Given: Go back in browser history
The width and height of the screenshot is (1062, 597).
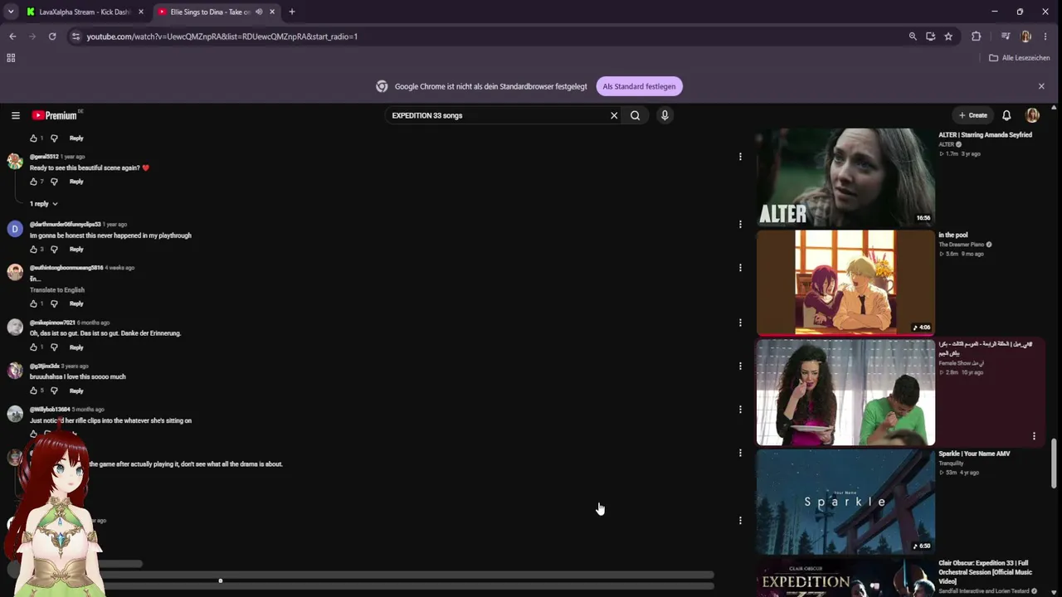Looking at the screenshot, I should [12, 36].
